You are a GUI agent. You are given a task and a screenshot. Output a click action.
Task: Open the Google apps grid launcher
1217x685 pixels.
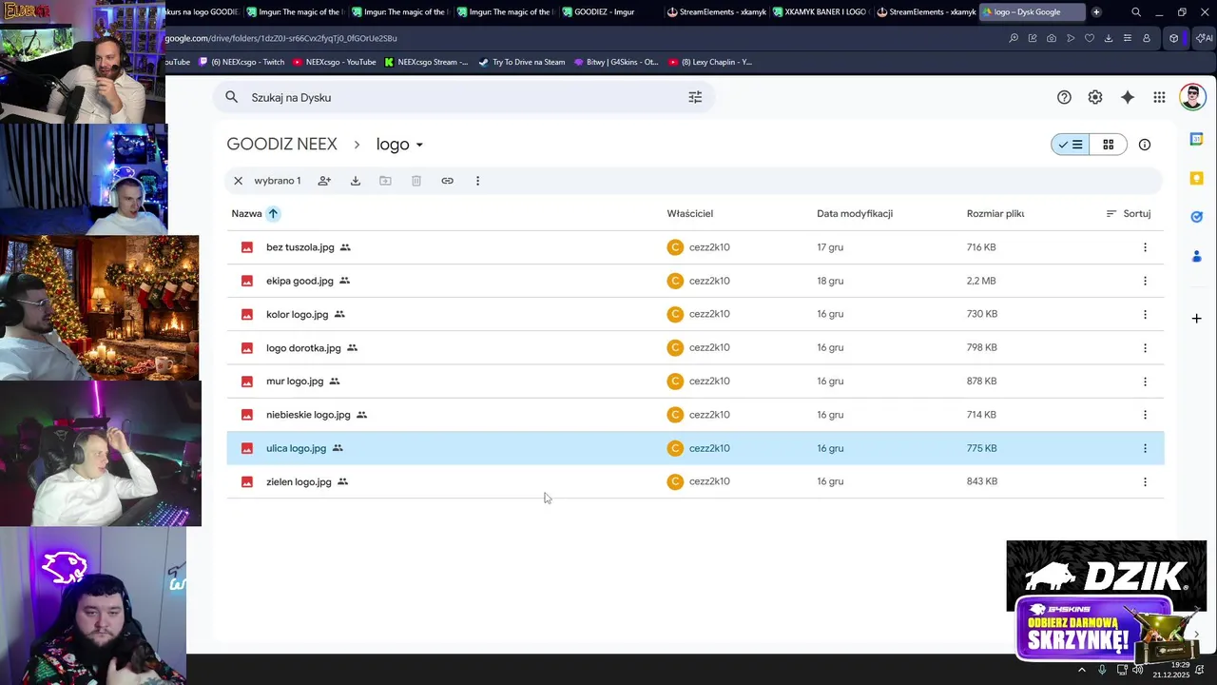[1159, 97]
